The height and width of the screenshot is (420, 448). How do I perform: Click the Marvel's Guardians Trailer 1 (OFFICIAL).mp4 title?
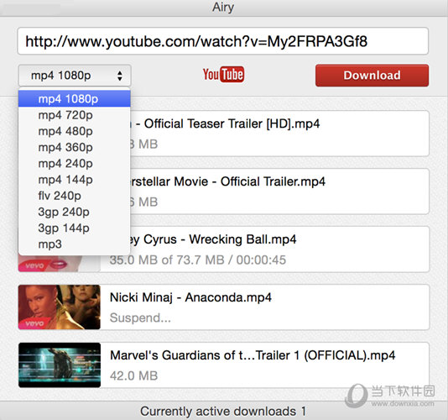pos(253,355)
